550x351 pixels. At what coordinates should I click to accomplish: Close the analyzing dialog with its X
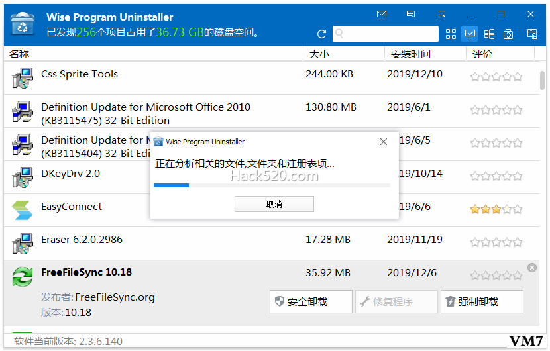click(x=384, y=142)
